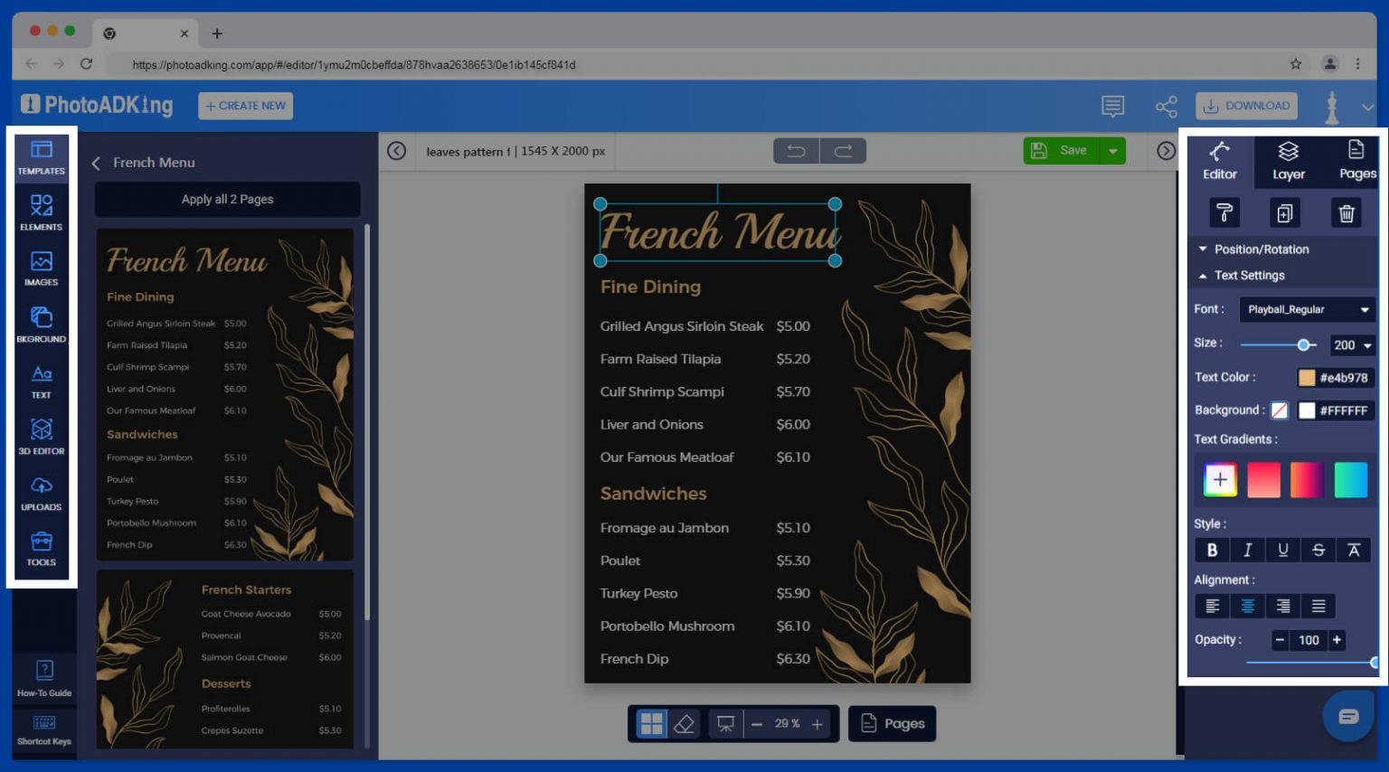Switch to the Layer tab
Viewport: 1389px width, 772px height.
click(x=1287, y=162)
